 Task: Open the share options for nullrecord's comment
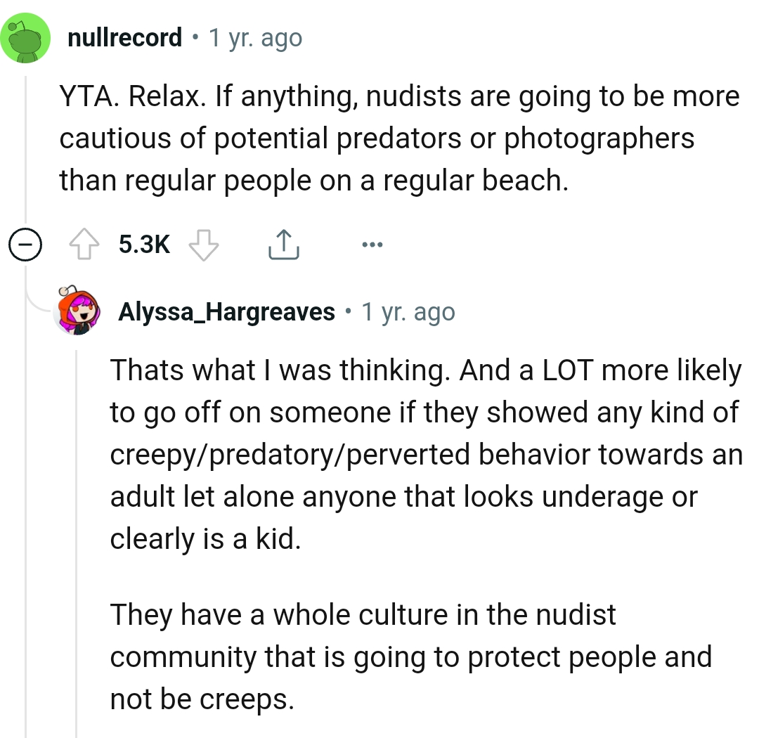tap(283, 244)
